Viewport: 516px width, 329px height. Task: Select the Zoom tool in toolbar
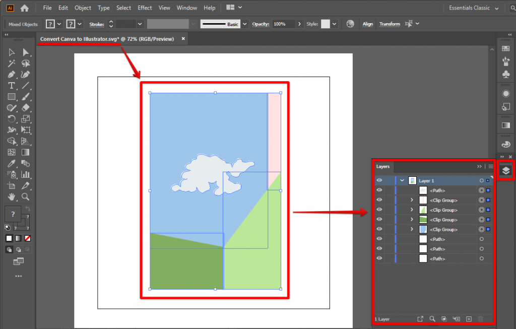pos(25,196)
